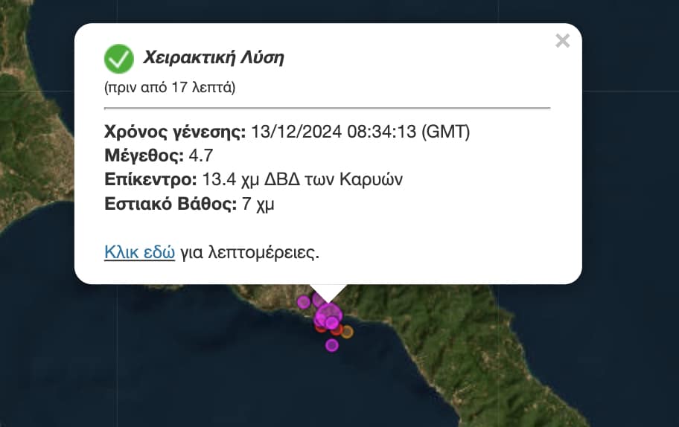The width and height of the screenshot is (679, 427).
Task: Click the 'για λεπτομέρειες' text after link
Action: point(249,252)
